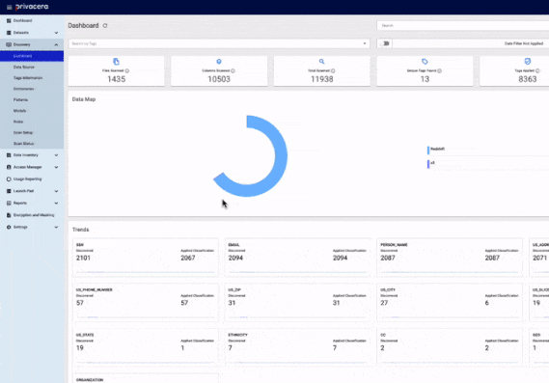
Task: Click the Data Inventory sidebar icon
Action: click(9, 155)
